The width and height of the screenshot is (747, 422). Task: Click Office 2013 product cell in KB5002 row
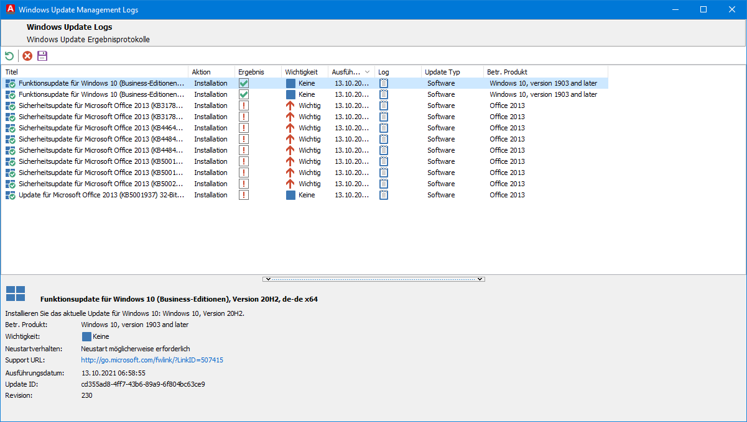[507, 184]
